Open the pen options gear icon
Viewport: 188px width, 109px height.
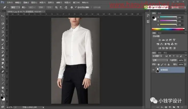coord(71,7)
